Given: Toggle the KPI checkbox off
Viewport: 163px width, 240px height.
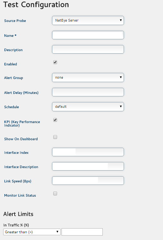Looking at the screenshot, I should coord(55,120).
